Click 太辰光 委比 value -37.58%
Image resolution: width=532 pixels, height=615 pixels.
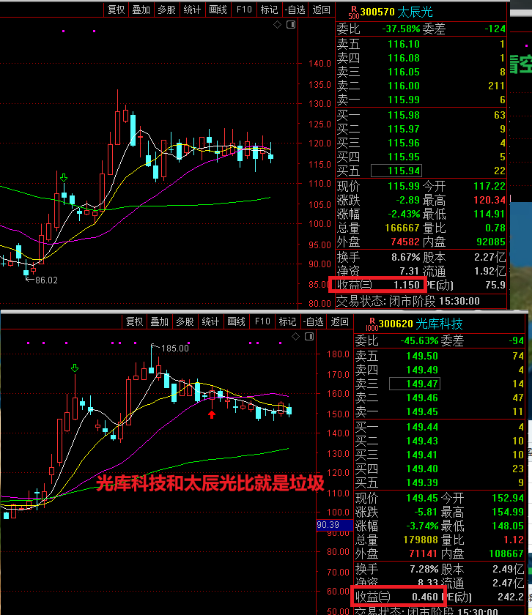[x=401, y=29]
